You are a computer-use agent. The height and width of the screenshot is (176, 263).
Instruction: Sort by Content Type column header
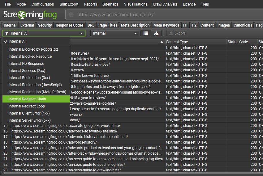pyautogui.click(x=196, y=42)
